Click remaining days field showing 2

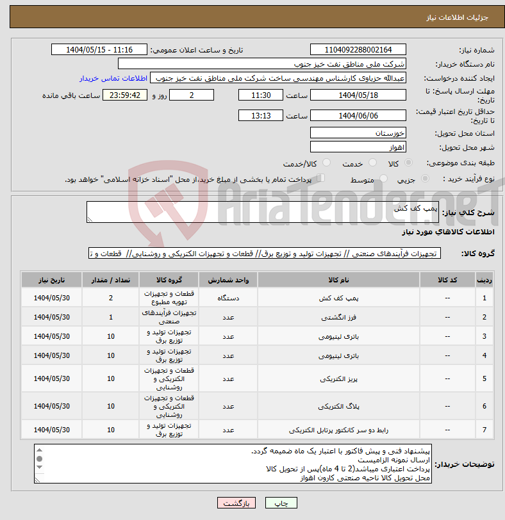192,95
